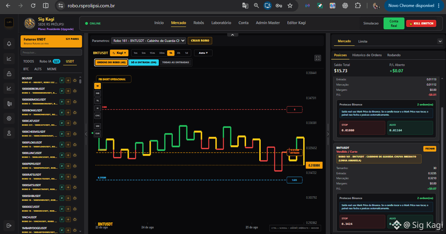Click the red 0 Fibonacci level tag
The width and height of the screenshot is (446, 234).
[294, 110]
